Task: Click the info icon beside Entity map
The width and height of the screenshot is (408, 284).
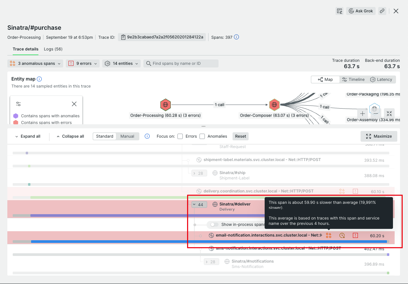Action: (39, 79)
